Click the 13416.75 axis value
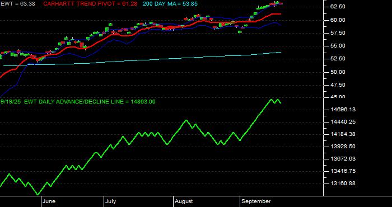392x207 pixels. click(x=343, y=171)
